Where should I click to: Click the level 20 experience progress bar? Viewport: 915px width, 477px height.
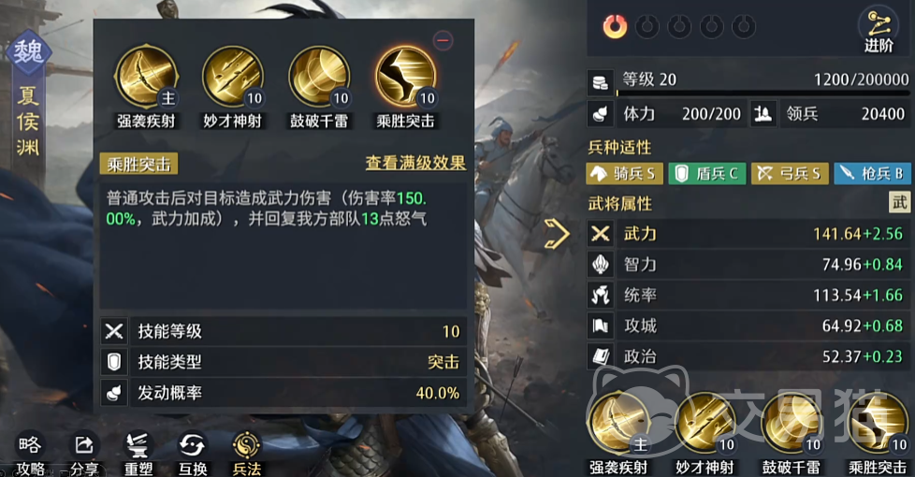click(x=762, y=93)
